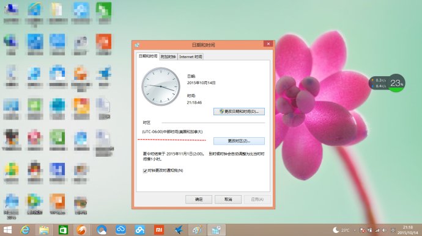Open File Explorer on the taskbar

coord(44,230)
